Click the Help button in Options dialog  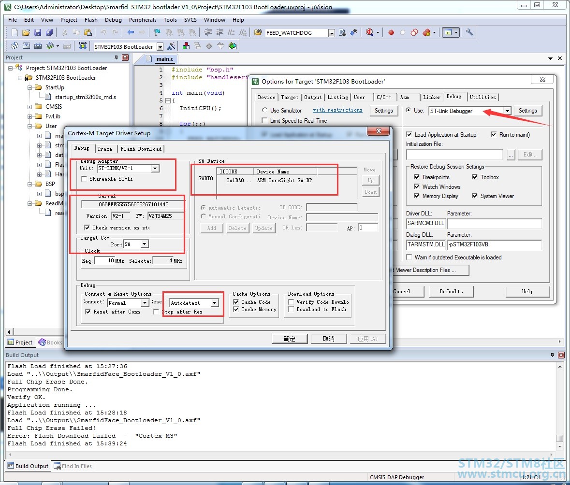coord(527,291)
